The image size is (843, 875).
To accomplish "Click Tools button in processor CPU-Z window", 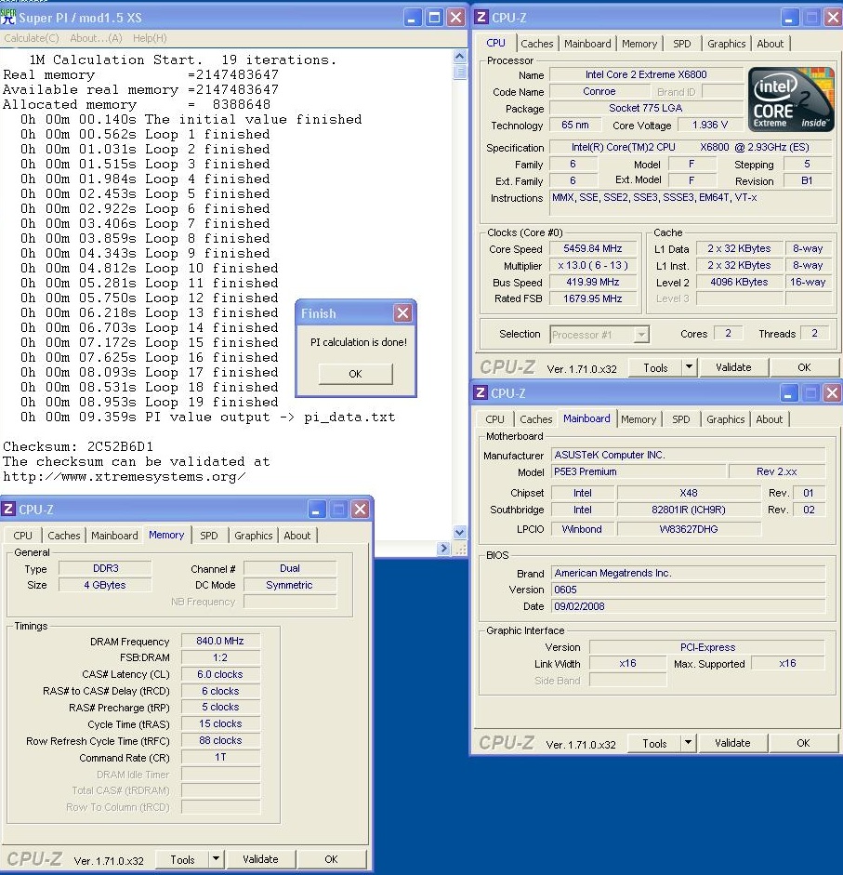I will pos(655,367).
